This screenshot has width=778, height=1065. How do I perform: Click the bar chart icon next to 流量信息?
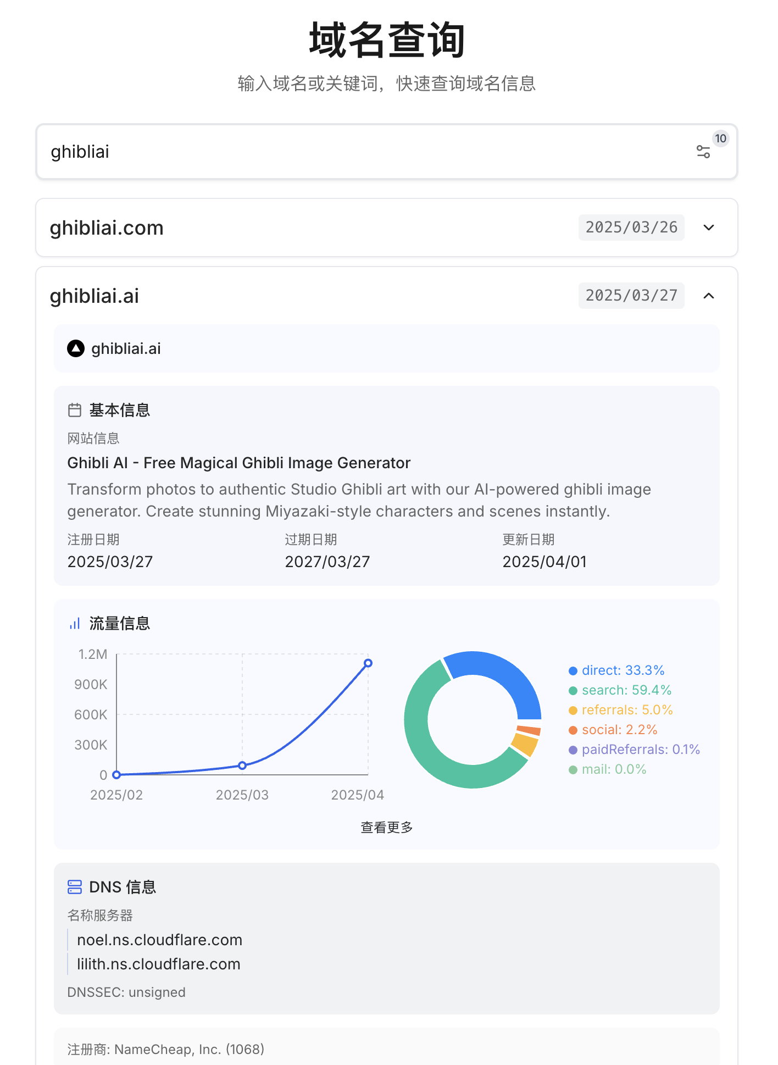click(75, 623)
